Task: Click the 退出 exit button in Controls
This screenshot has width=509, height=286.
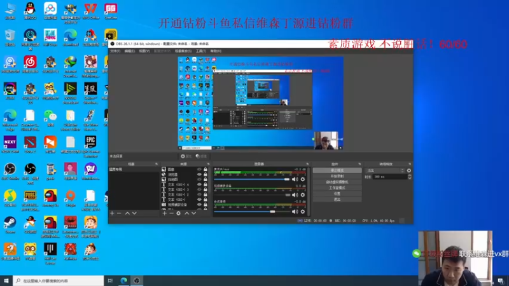Action: coord(337,200)
